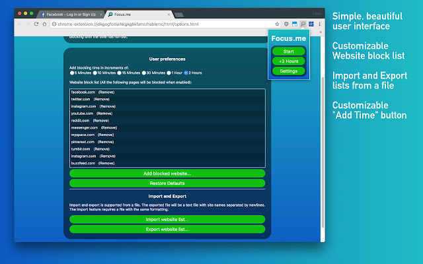This screenshot has height=264, width=423.
Task: Click the +2 Hours popup button
Action: 288,61
